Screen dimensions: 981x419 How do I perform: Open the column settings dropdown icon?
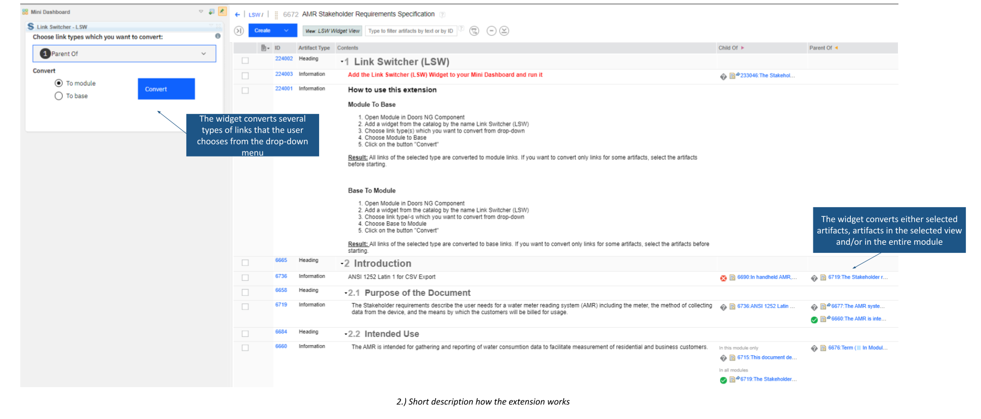point(265,48)
